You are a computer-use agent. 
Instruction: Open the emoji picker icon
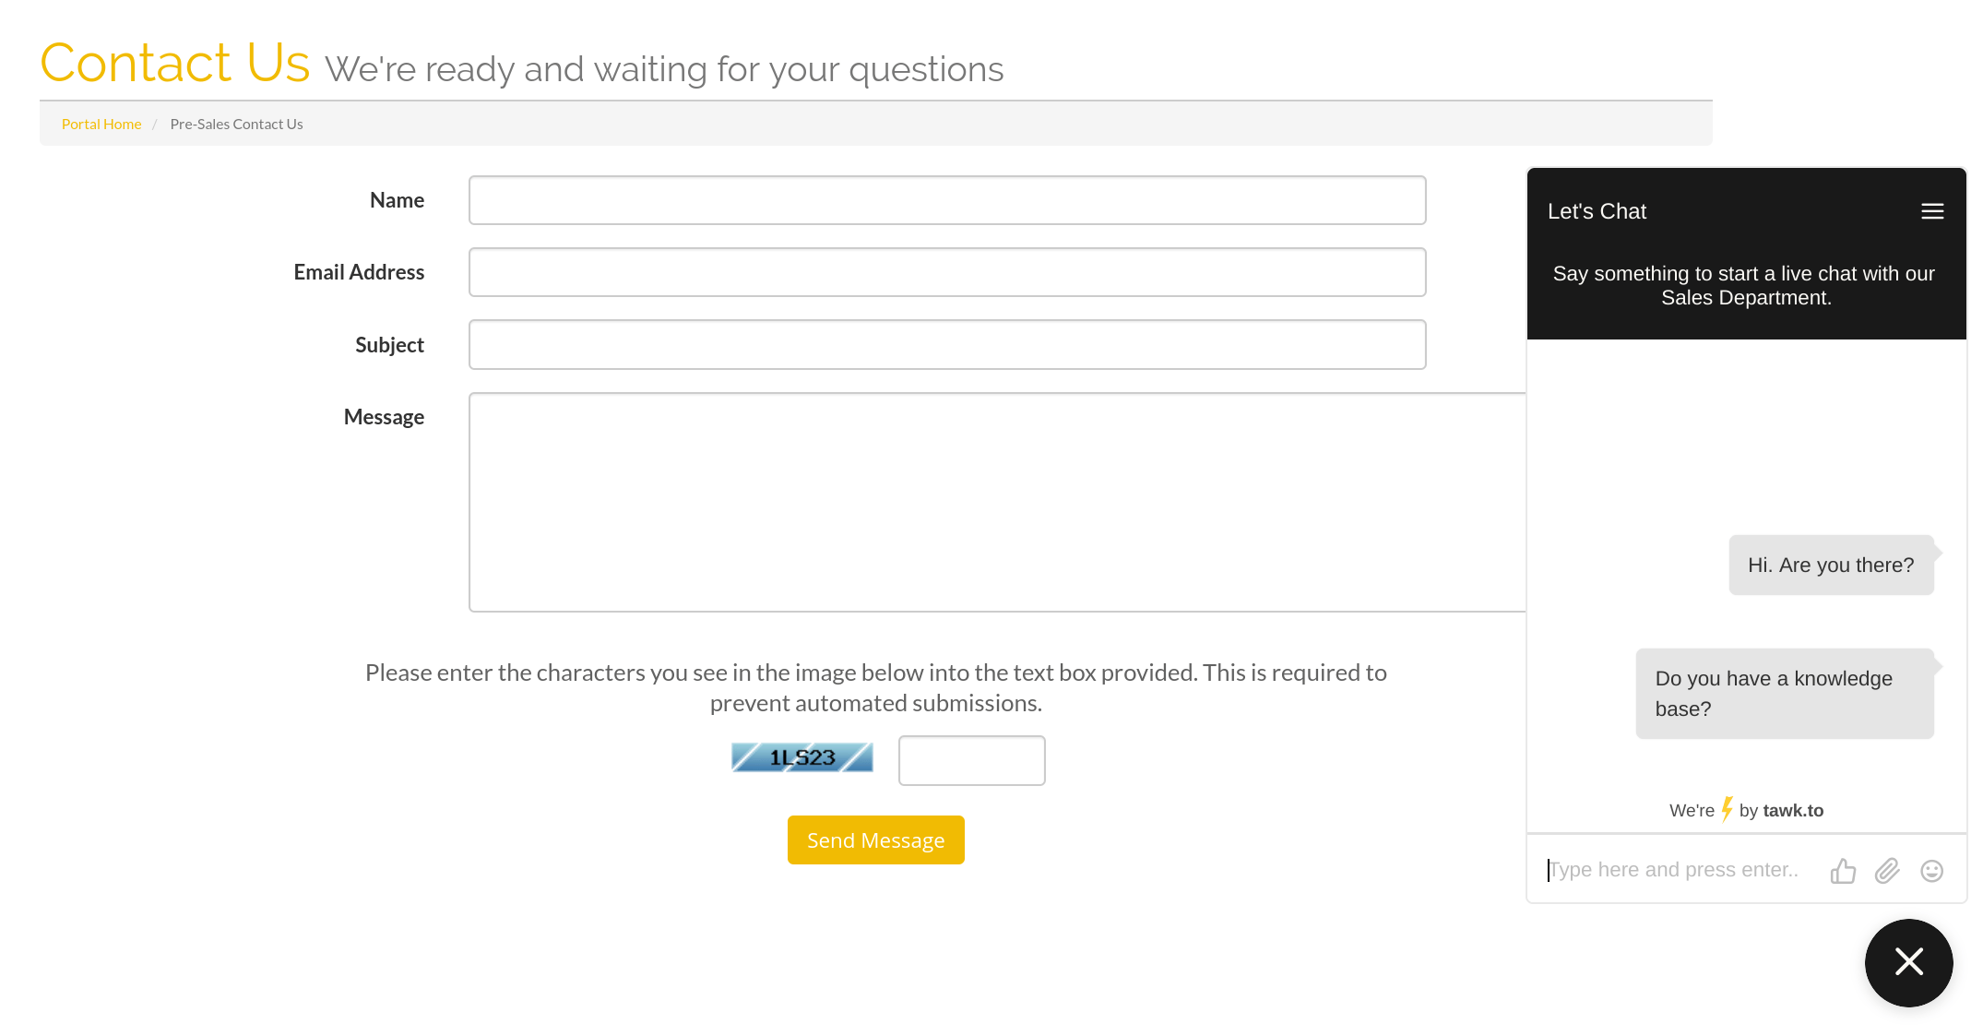(x=1932, y=871)
